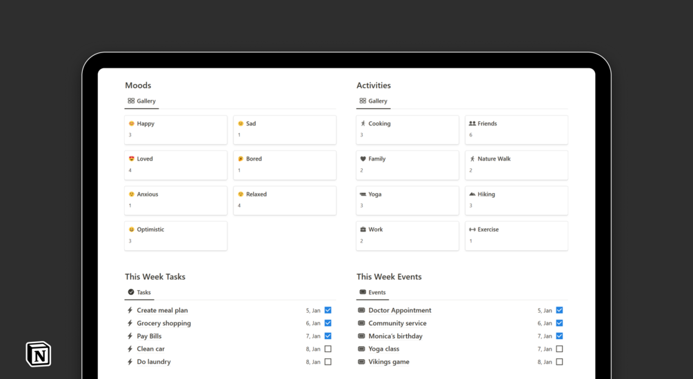Click the Anxious mood emoji icon

[131, 194]
